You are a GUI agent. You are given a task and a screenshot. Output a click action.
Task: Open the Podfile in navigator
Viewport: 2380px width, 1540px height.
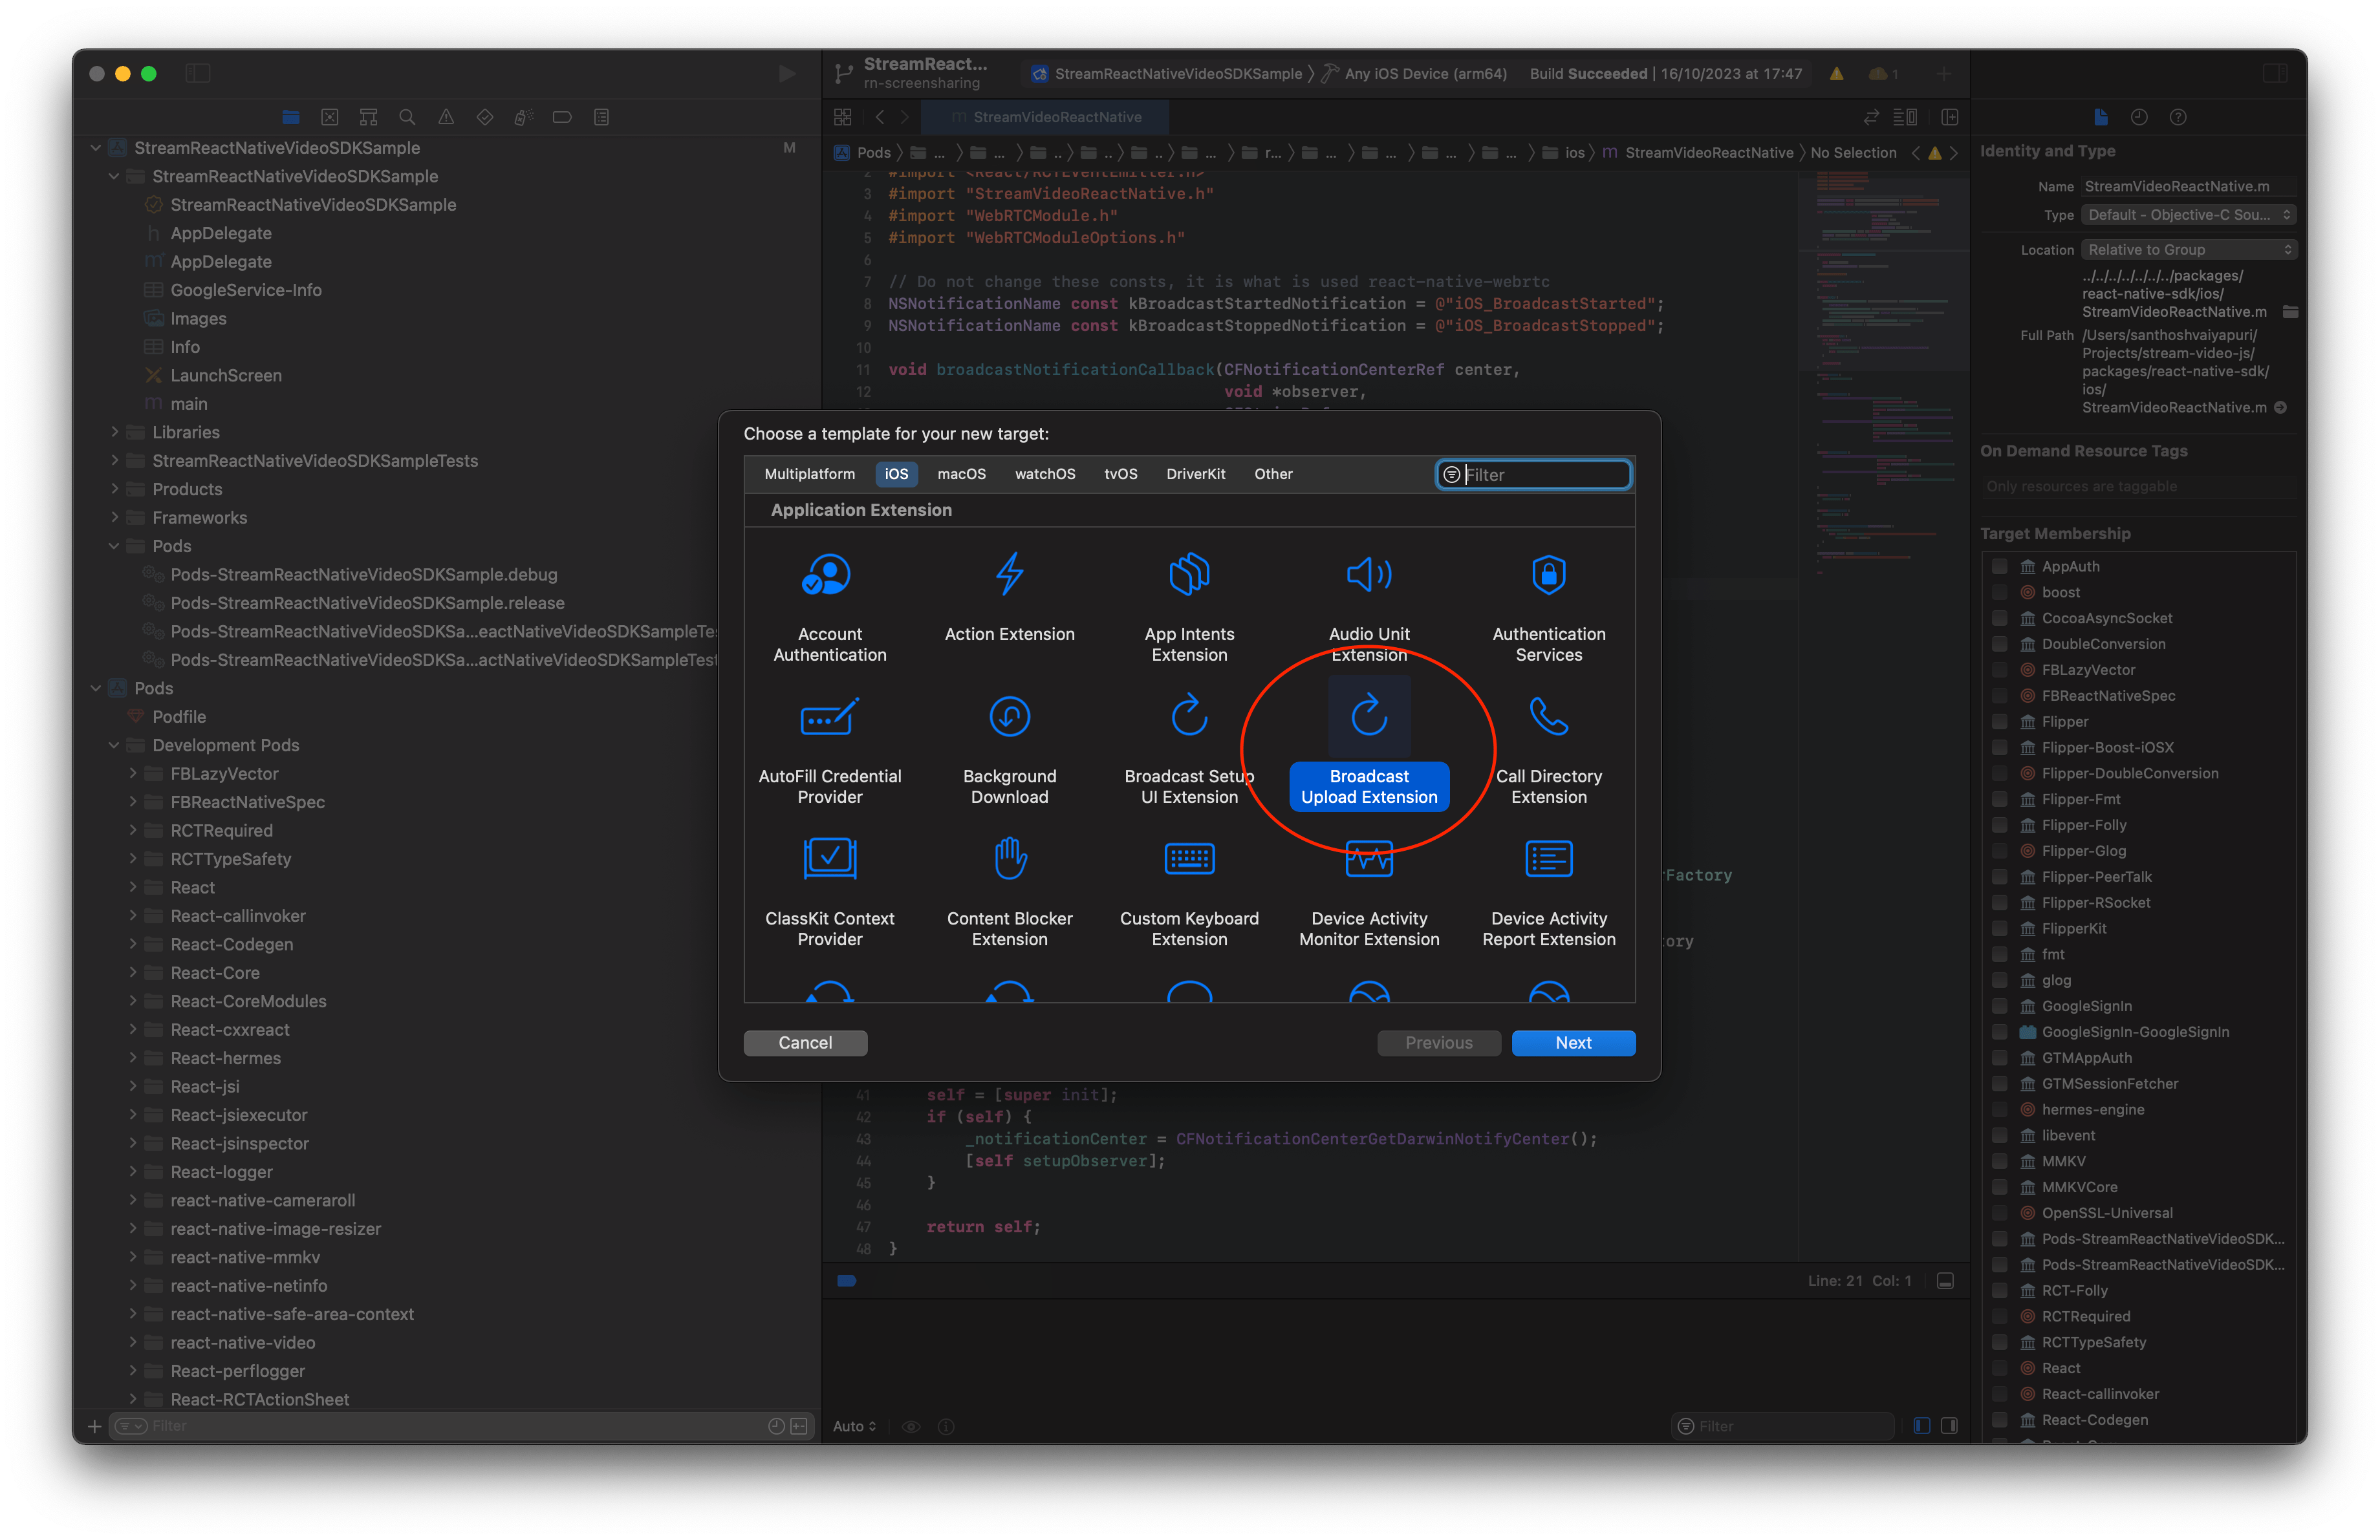[x=179, y=718]
